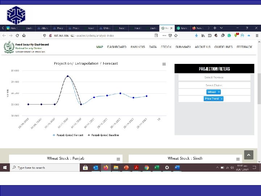Open Windows Settings gear on taskbar
Viewport: 261px width, 196px height.
coord(167,167)
